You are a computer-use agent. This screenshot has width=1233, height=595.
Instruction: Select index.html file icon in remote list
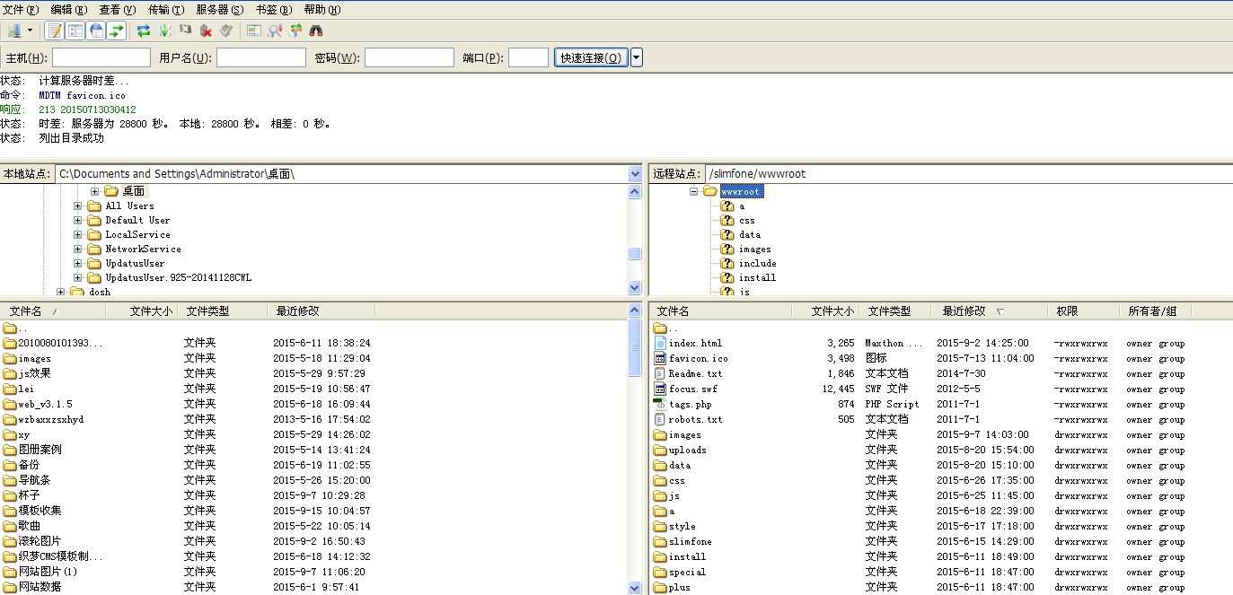click(660, 343)
